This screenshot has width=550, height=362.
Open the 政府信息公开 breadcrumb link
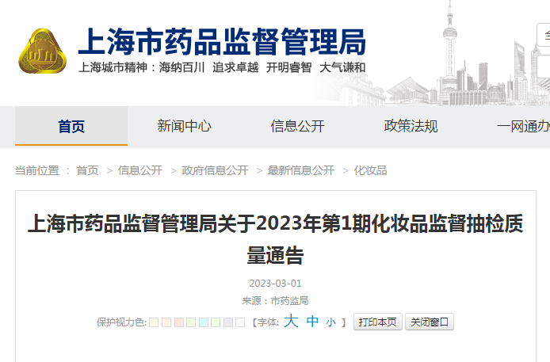pyautogui.click(x=215, y=170)
